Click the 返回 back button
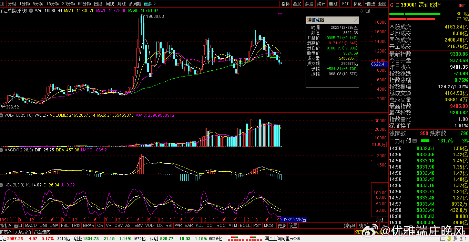The image size is (469, 242). tap(382, 4)
